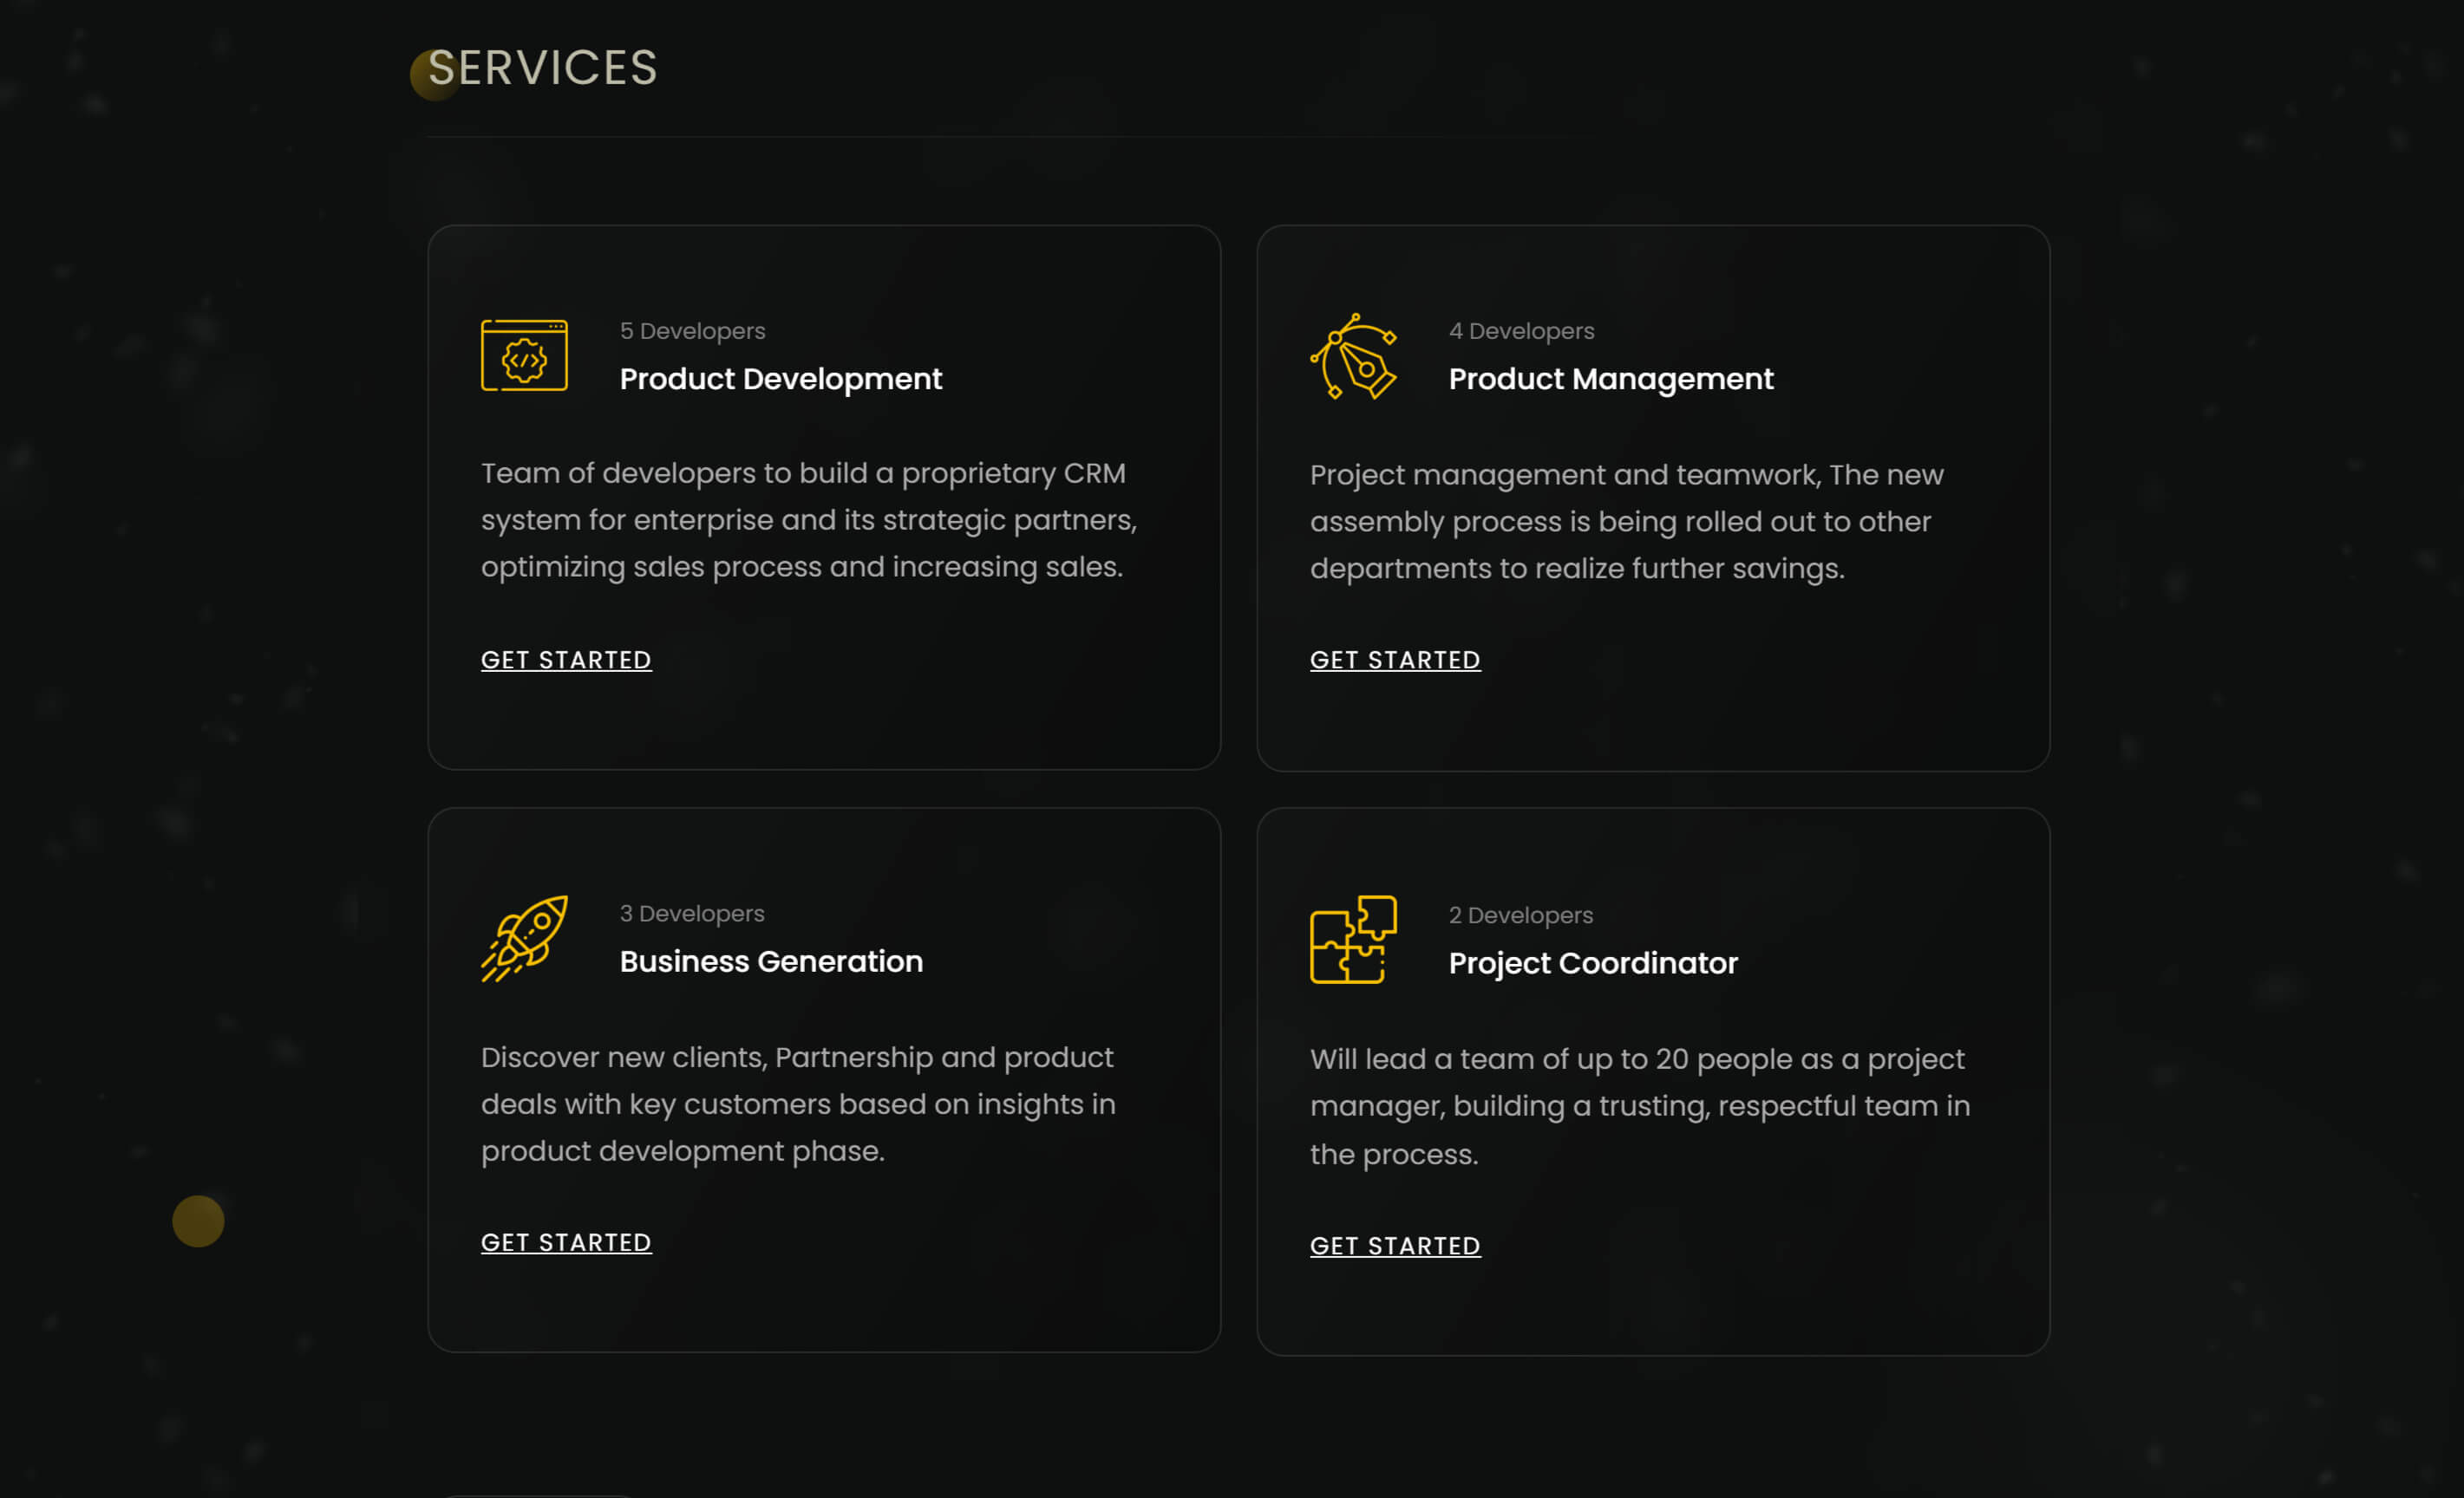Open Get Started under Product Development
Screen dimensions: 2464x1498
566,660
